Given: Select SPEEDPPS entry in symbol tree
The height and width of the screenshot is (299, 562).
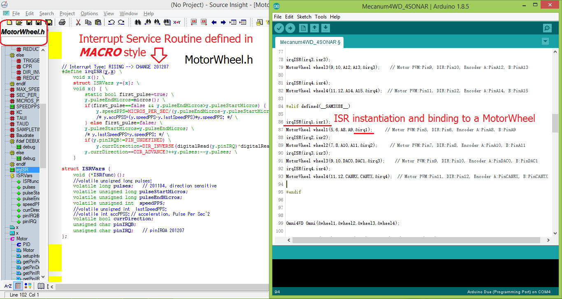Looking at the screenshot, I should (28, 107).
